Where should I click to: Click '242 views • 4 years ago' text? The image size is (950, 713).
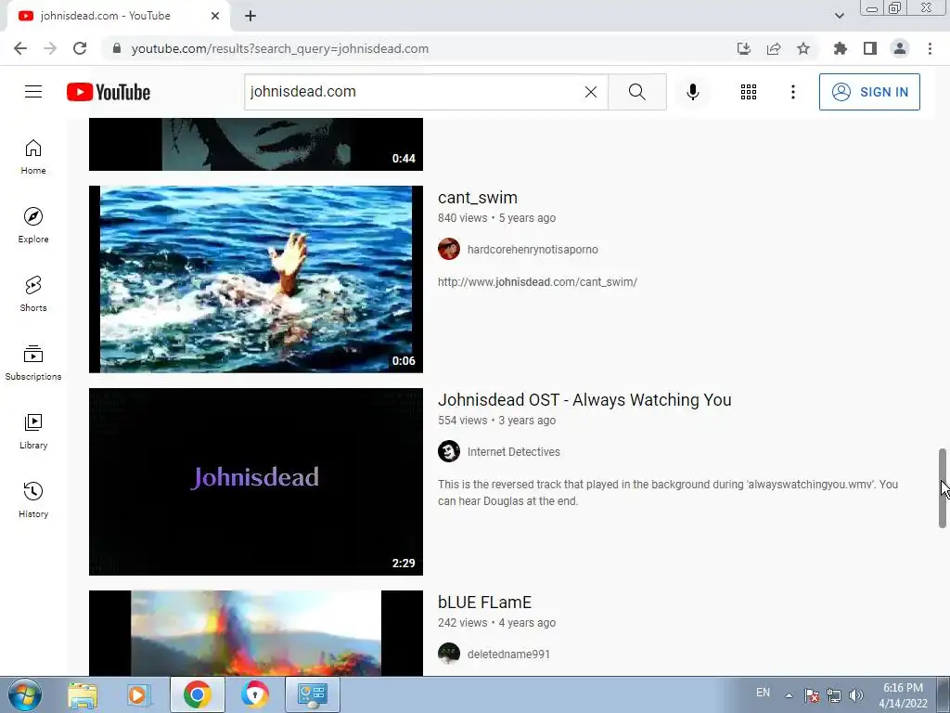[x=497, y=623]
